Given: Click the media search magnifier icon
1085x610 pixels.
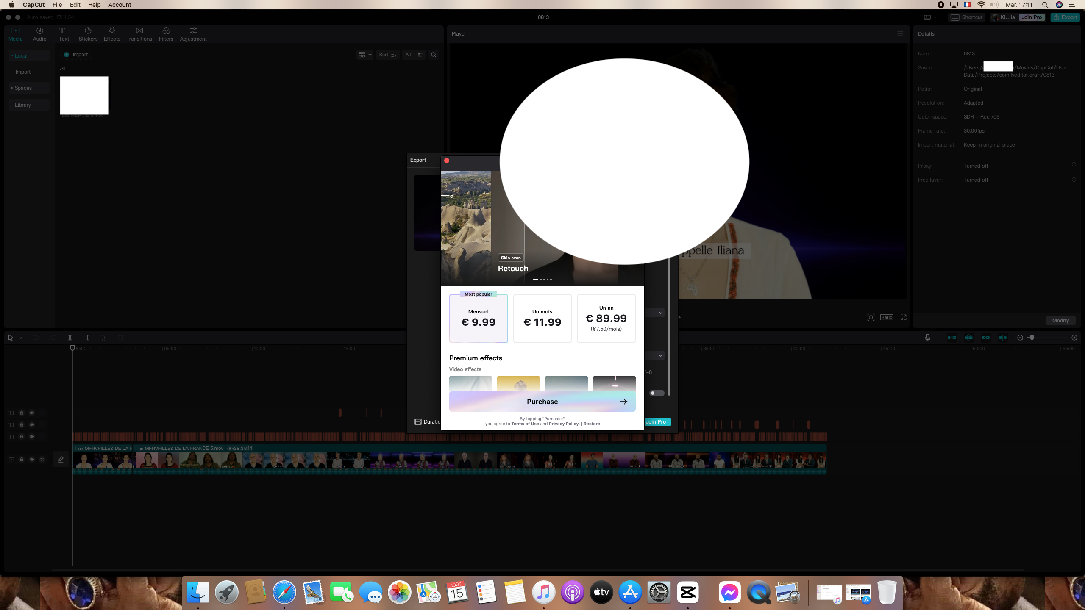Looking at the screenshot, I should point(433,55).
